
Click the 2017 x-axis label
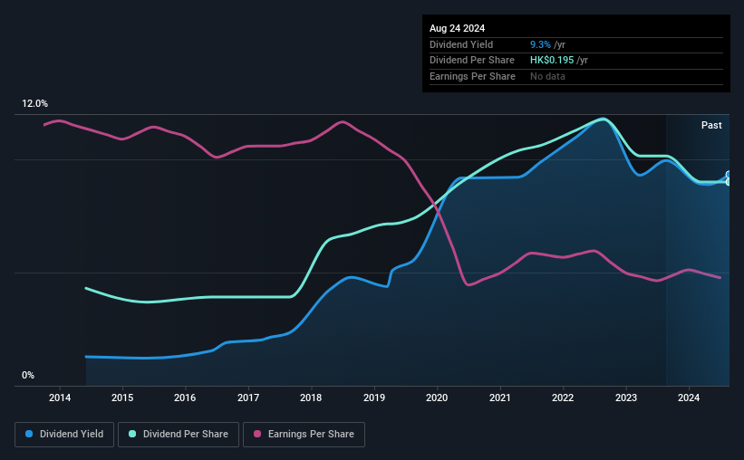tap(248, 398)
